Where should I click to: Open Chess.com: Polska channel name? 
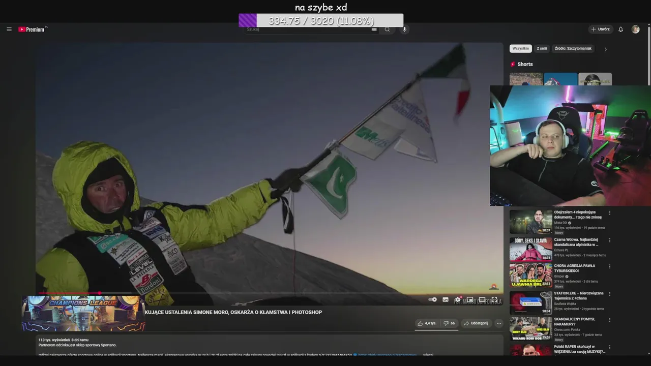coord(567,330)
